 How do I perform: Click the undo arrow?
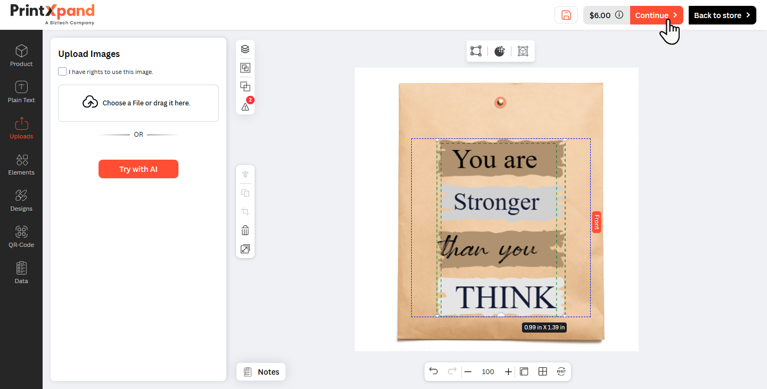click(x=434, y=371)
